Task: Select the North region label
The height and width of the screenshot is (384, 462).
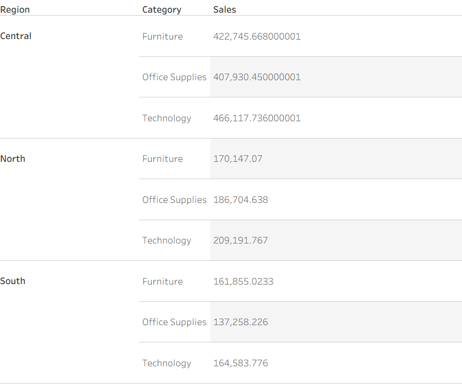Action: [13, 159]
